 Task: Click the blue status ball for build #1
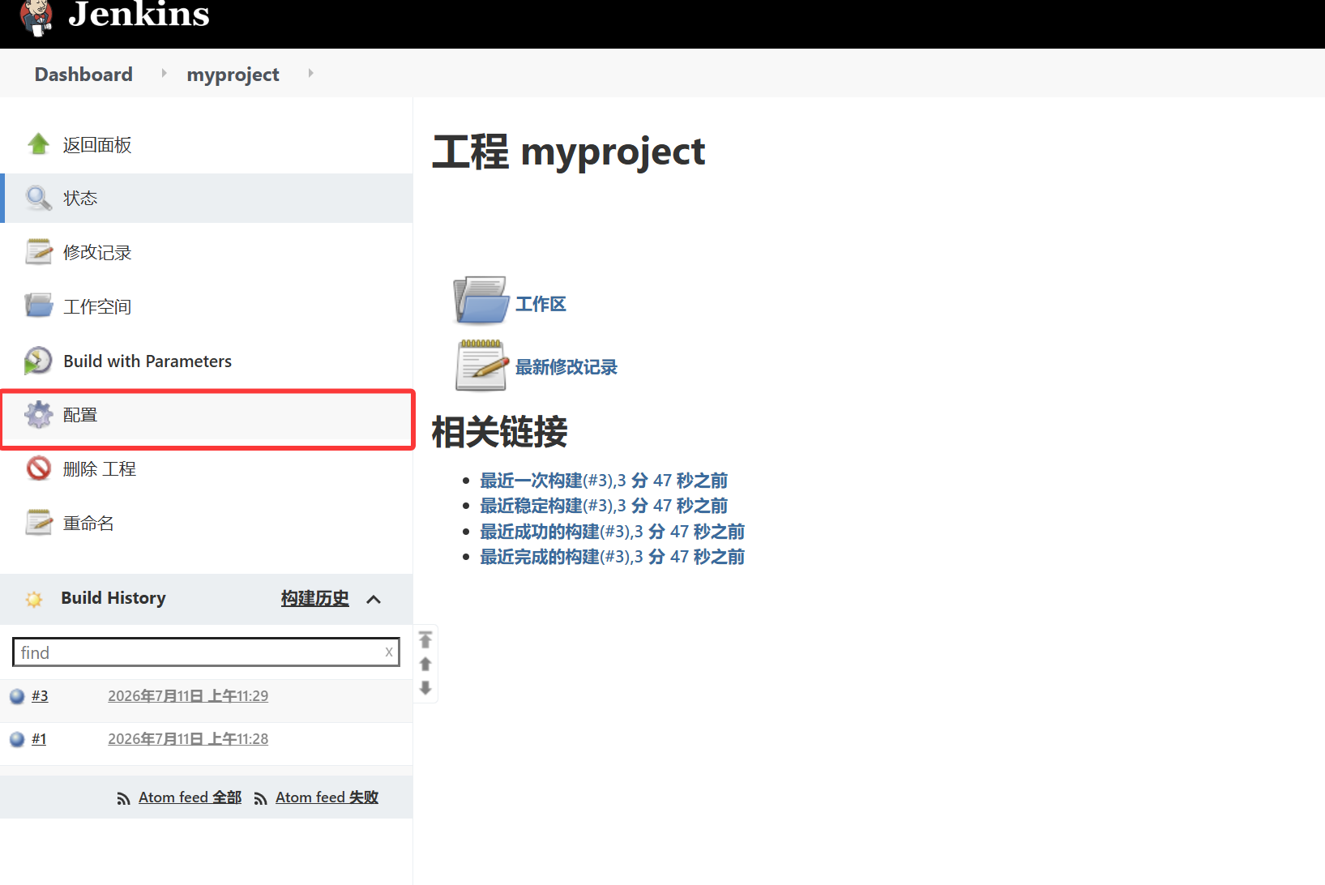tap(17, 739)
